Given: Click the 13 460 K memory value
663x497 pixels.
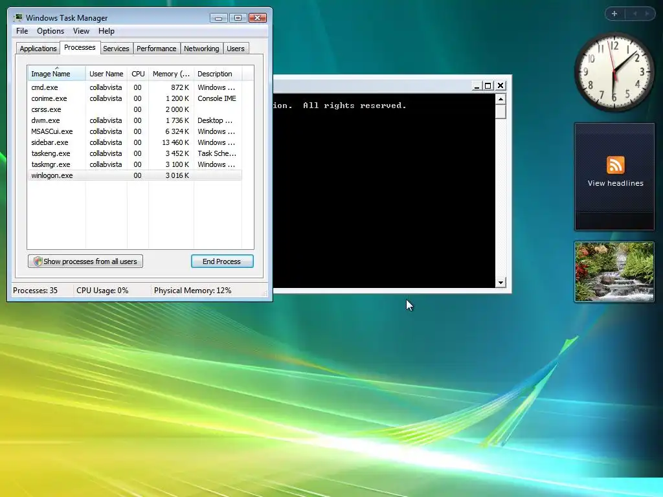Looking at the screenshot, I should pos(175,142).
